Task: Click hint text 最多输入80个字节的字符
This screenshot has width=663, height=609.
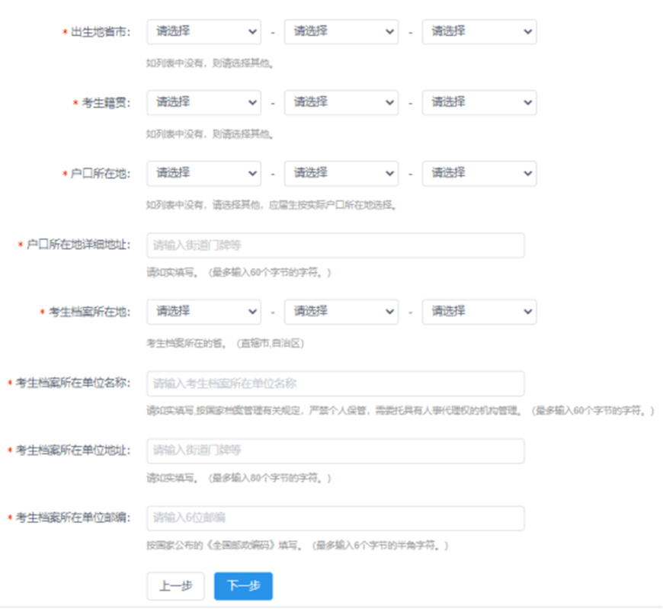Action: tap(269, 479)
